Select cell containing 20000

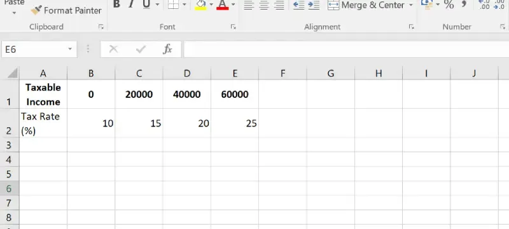(139, 94)
